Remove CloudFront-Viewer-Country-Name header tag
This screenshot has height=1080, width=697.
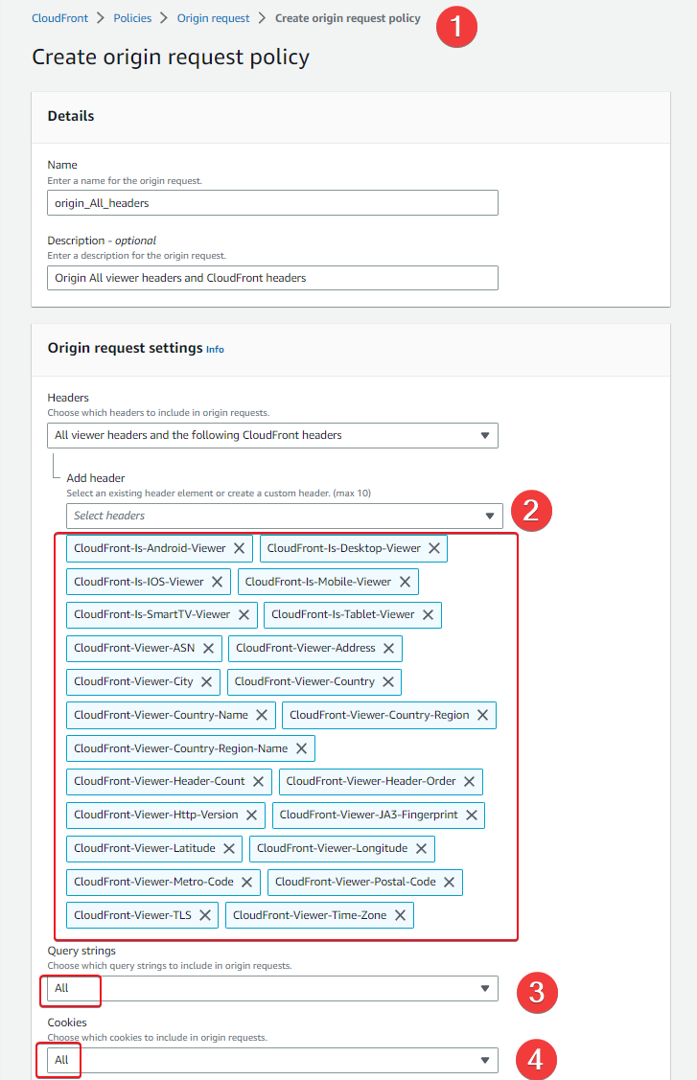pyautogui.click(x=262, y=715)
